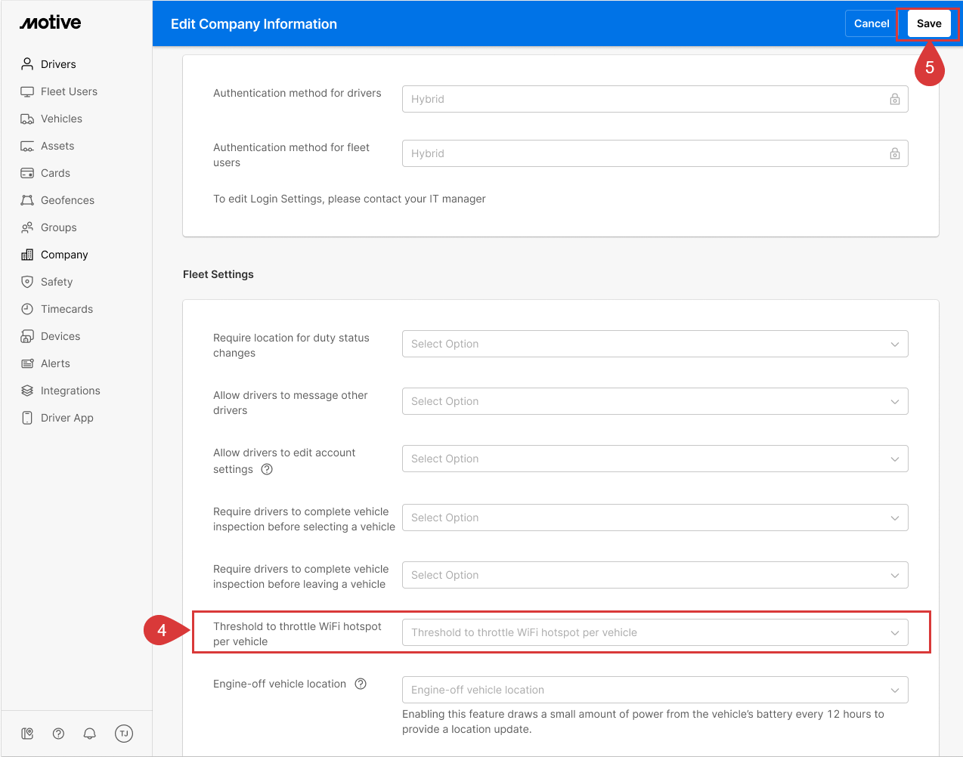Click the Cards credit card icon
Viewport: 963px width, 757px height.
coord(27,173)
